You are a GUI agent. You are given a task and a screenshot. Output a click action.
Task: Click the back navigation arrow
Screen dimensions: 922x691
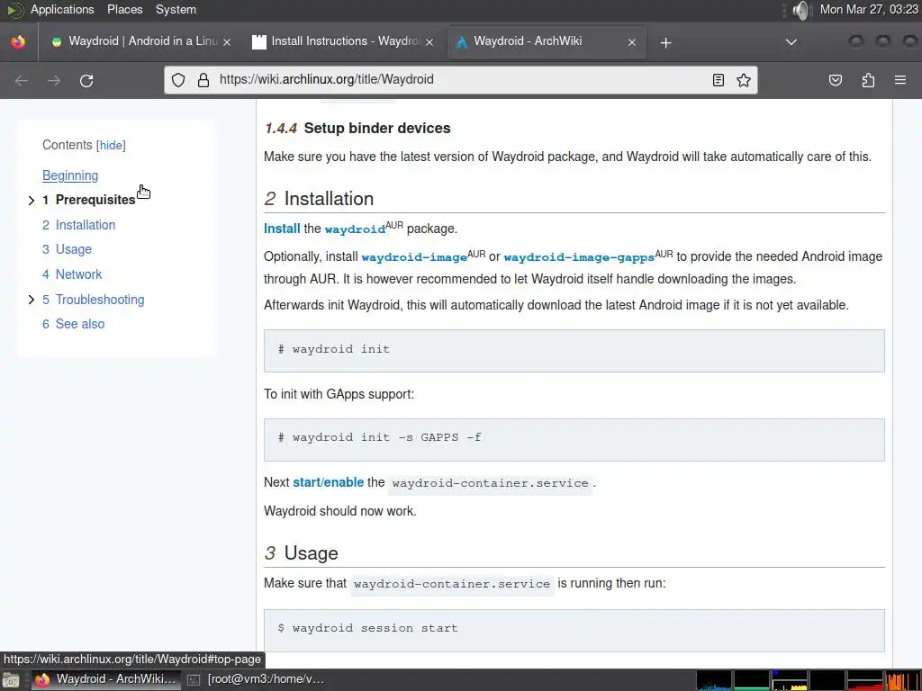(22, 80)
